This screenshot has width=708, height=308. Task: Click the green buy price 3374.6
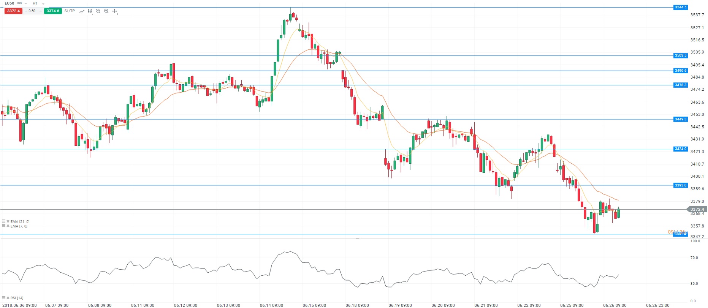53,11
